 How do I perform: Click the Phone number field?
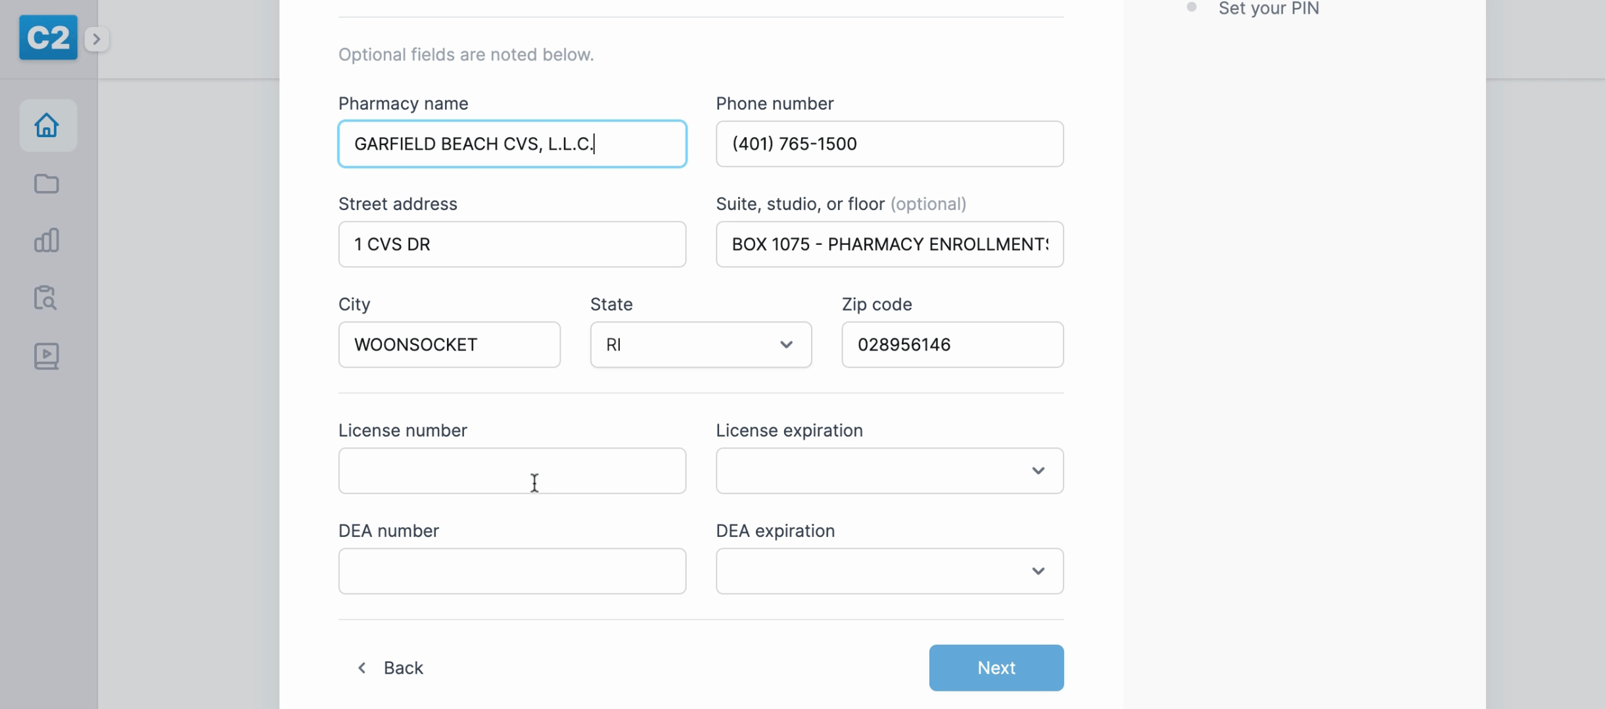pos(889,144)
